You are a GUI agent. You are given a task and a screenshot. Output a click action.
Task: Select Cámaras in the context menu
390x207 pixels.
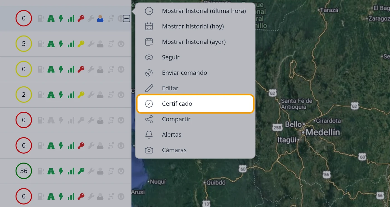195,150
